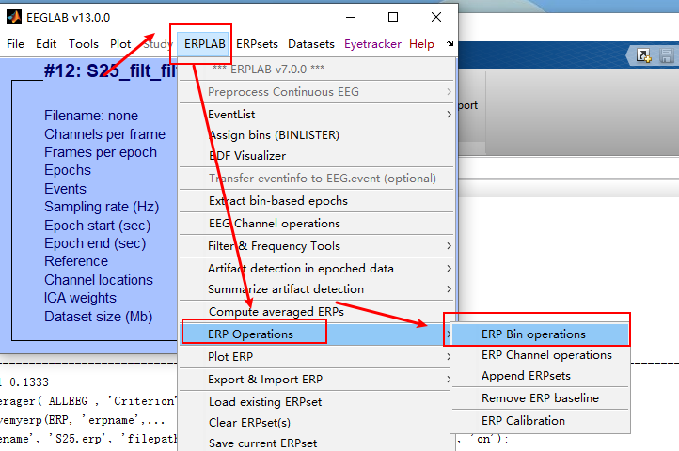Click the 'Sampling rate (Hz)' label
The width and height of the screenshot is (679, 451).
coord(102,207)
